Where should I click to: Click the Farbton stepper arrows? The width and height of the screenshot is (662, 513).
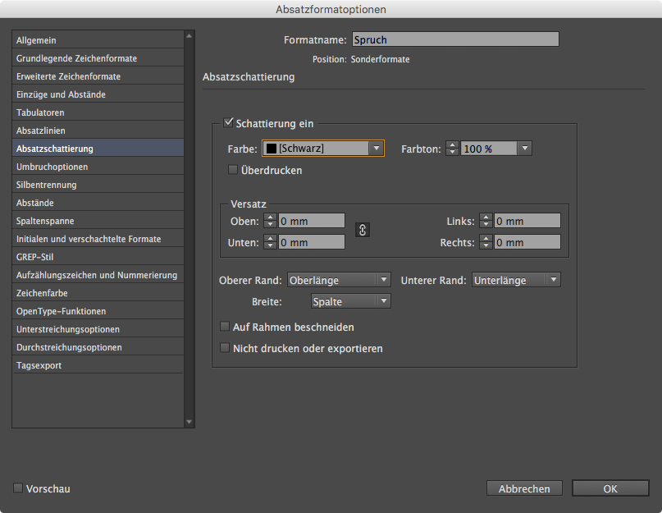click(x=452, y=149)
